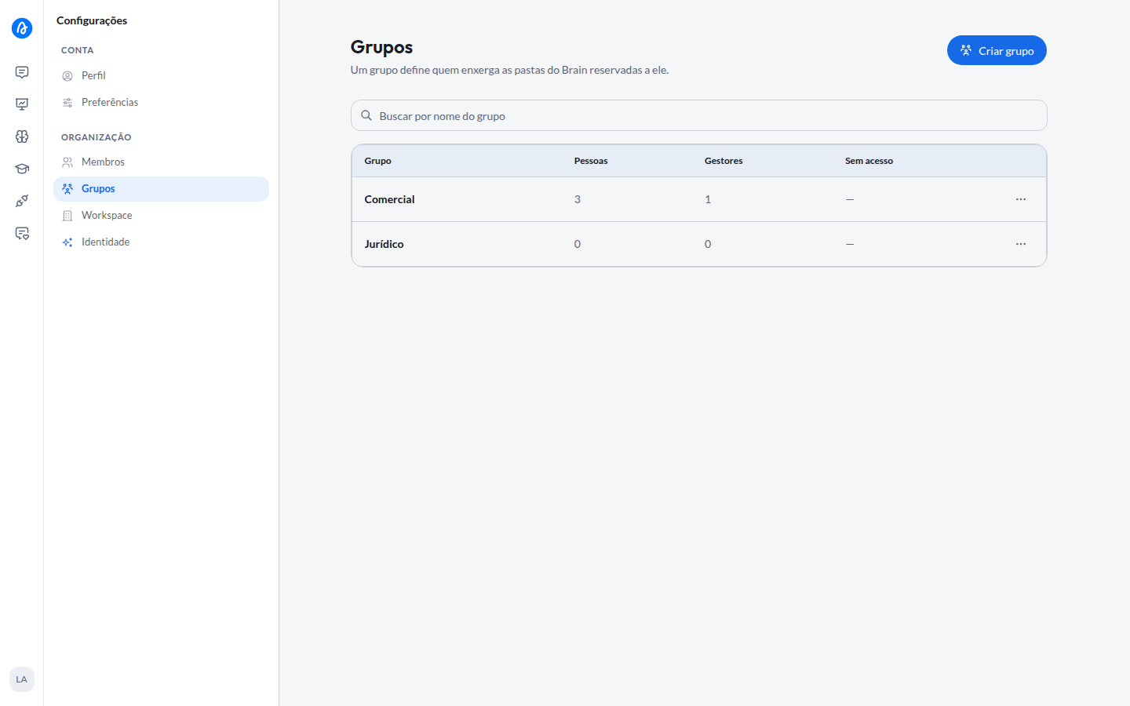Click the Criar grupo button
The height and width of the screenshot is (706, 1130).
[x=997, y=50]
